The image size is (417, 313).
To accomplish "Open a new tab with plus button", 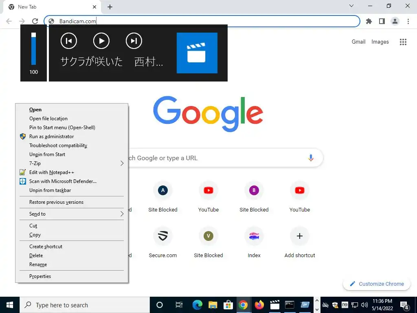I will [x=110, y=7].
